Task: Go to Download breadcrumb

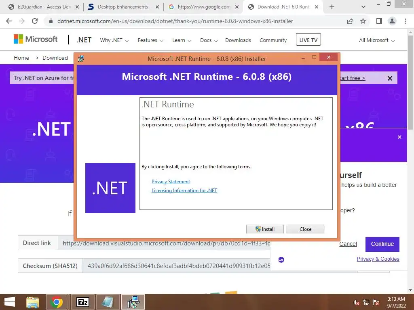Action: coord(55,58)
